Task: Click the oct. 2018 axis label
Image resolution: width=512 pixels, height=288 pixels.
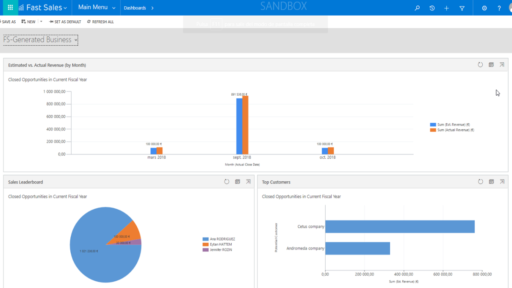Action: (328, 158)
